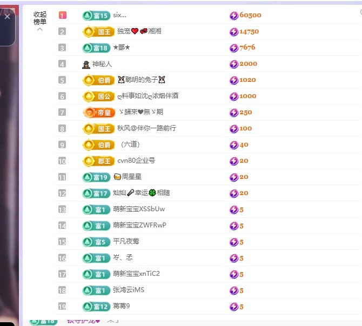
Task: Click the 富18 badge beside ★鄧★
Action: [x=96, y=48]
